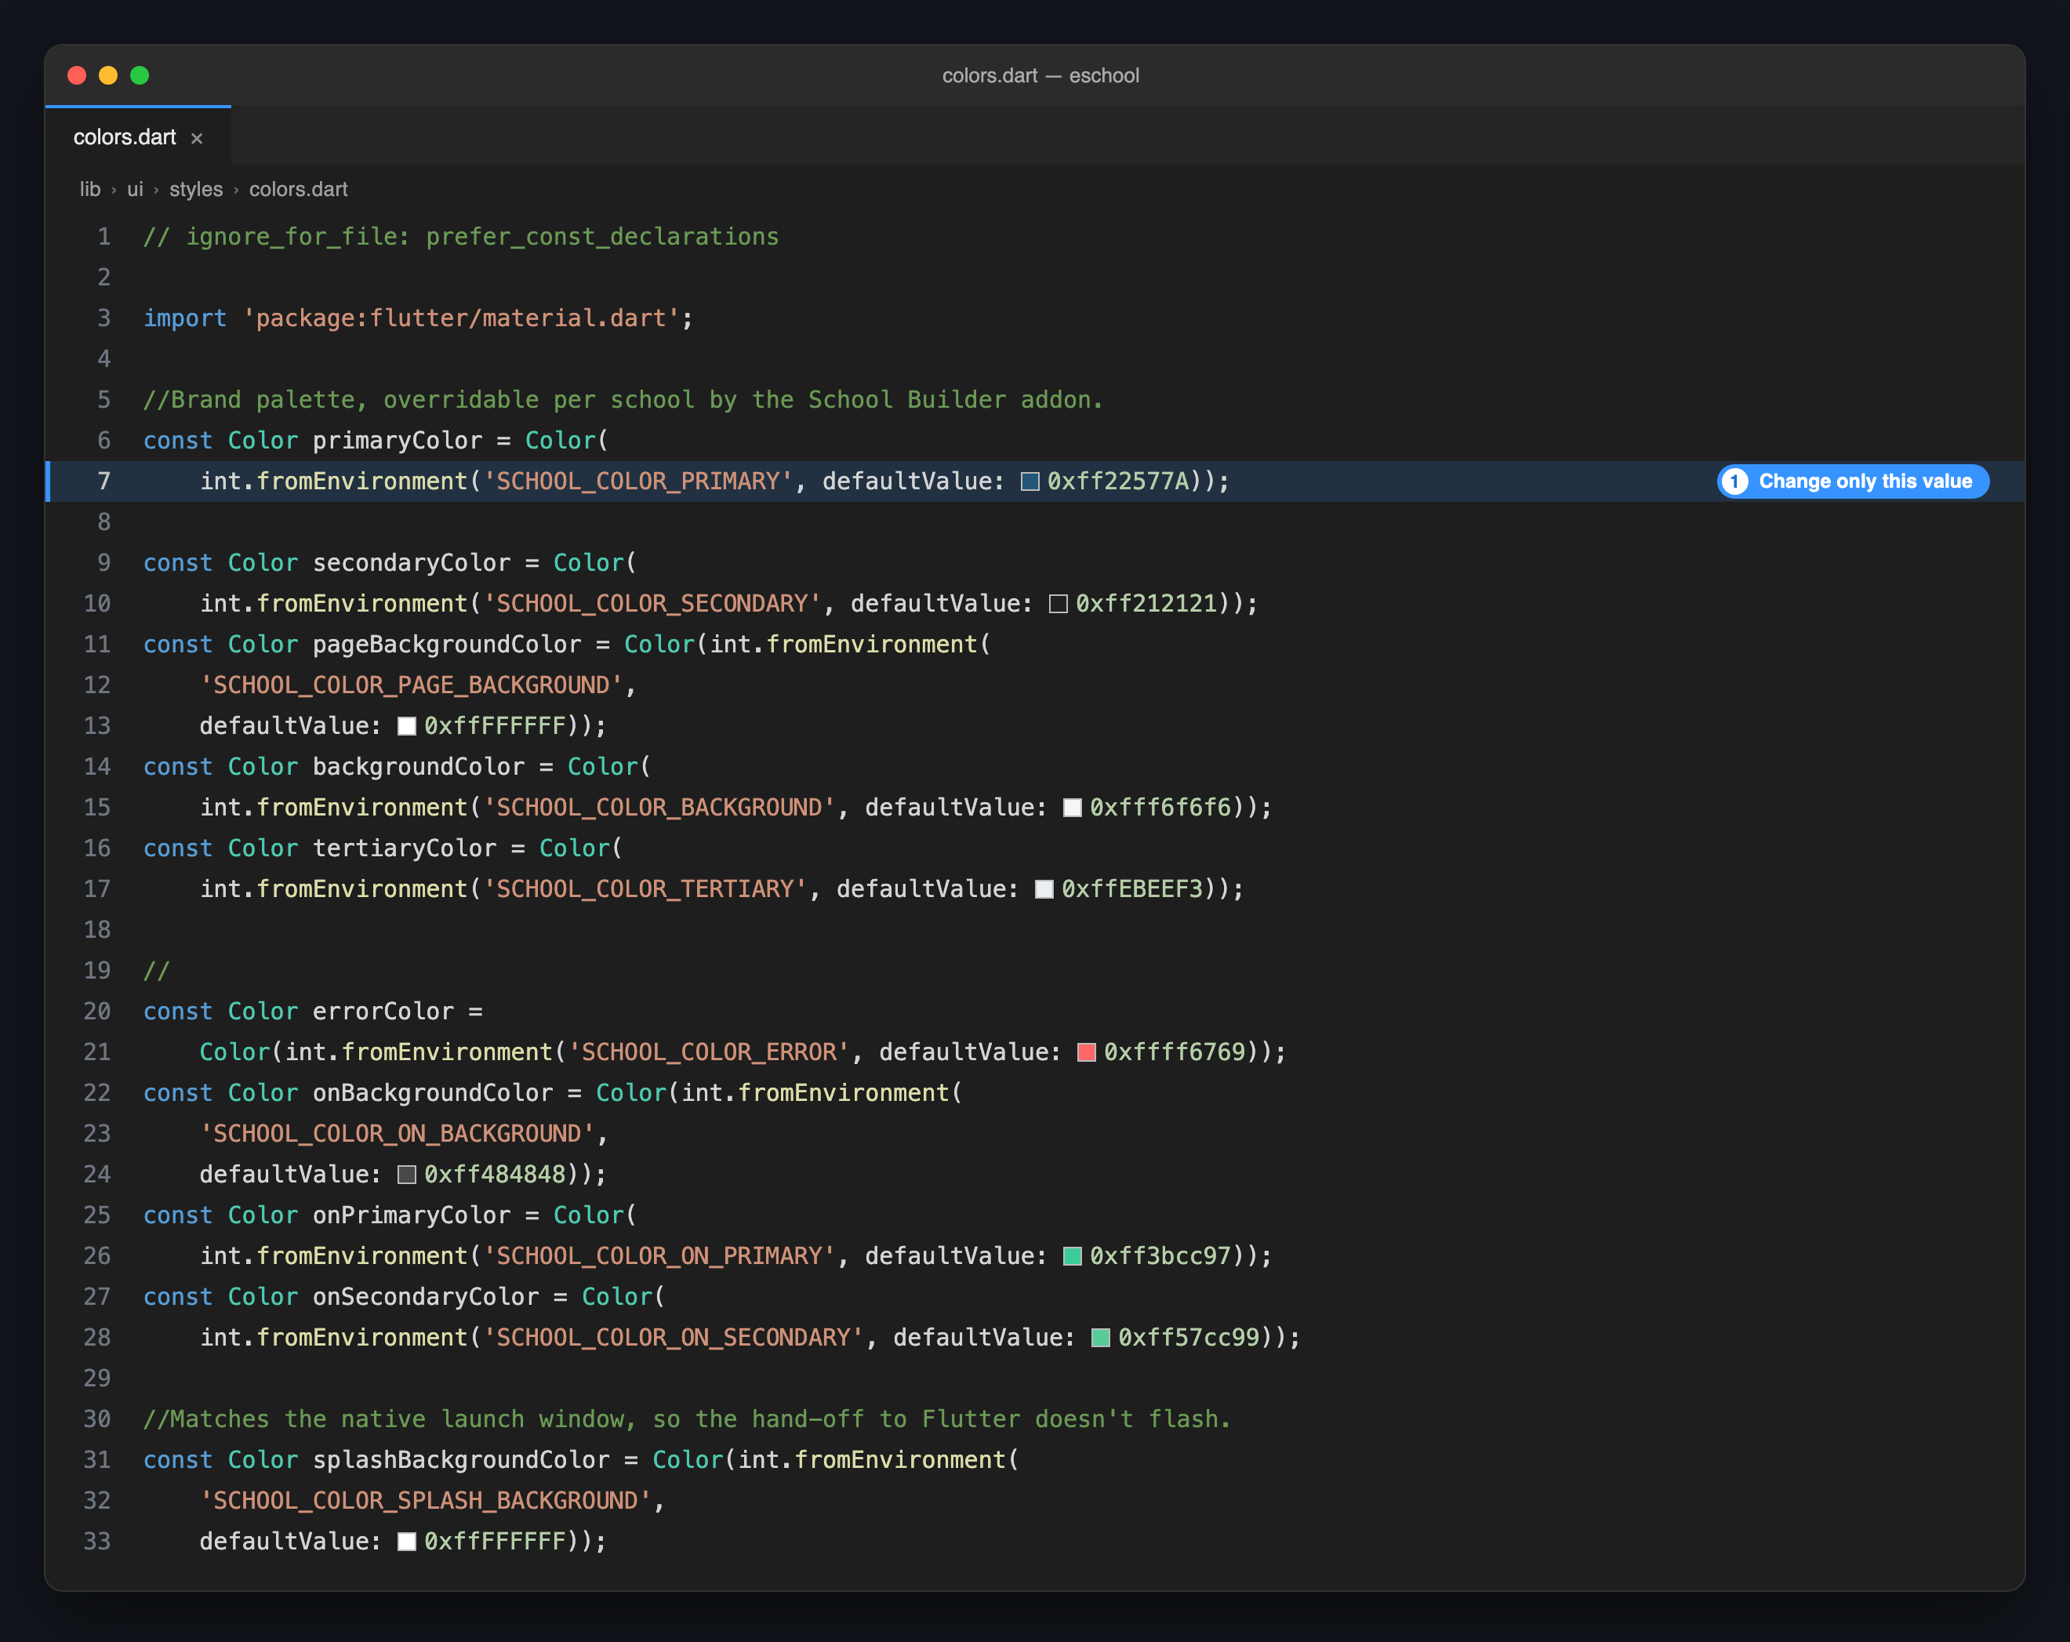This screenshot has width=2070, height=1642.
Task: Click the 'SCHOOL_COLOR_SECONDARY' string
Action: point(653,604)
